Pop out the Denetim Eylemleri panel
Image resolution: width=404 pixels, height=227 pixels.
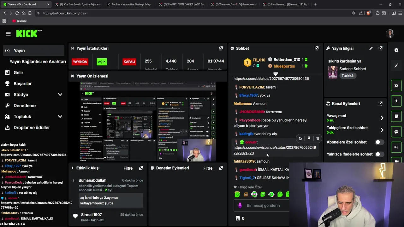tap(221, 168)
